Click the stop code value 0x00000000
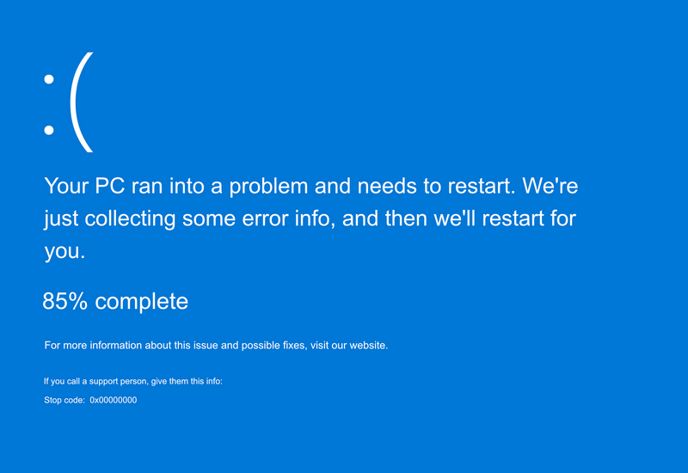 [x=114, y=400]
